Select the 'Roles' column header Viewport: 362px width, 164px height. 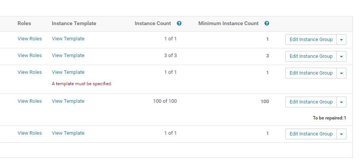(24, 23)
